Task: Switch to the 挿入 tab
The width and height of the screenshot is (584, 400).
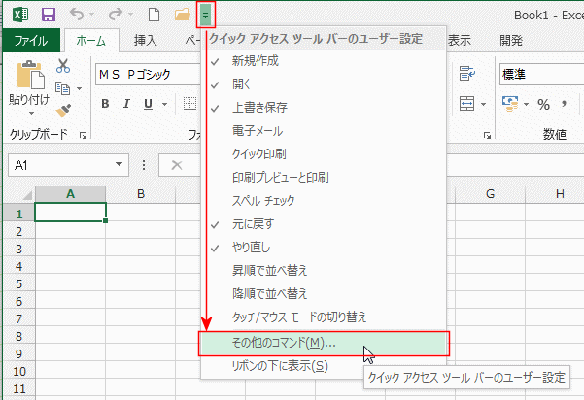Action: pos(145,40)
